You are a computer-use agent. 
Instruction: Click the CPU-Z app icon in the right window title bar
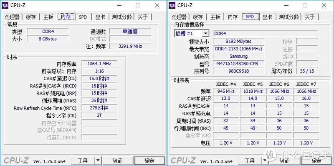172,5
